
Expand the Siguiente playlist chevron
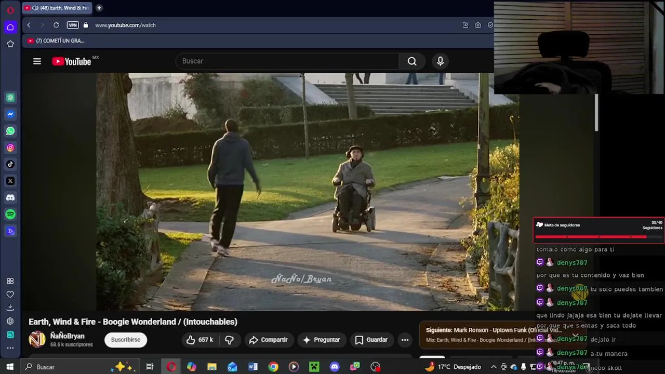[x=575, y=336]
